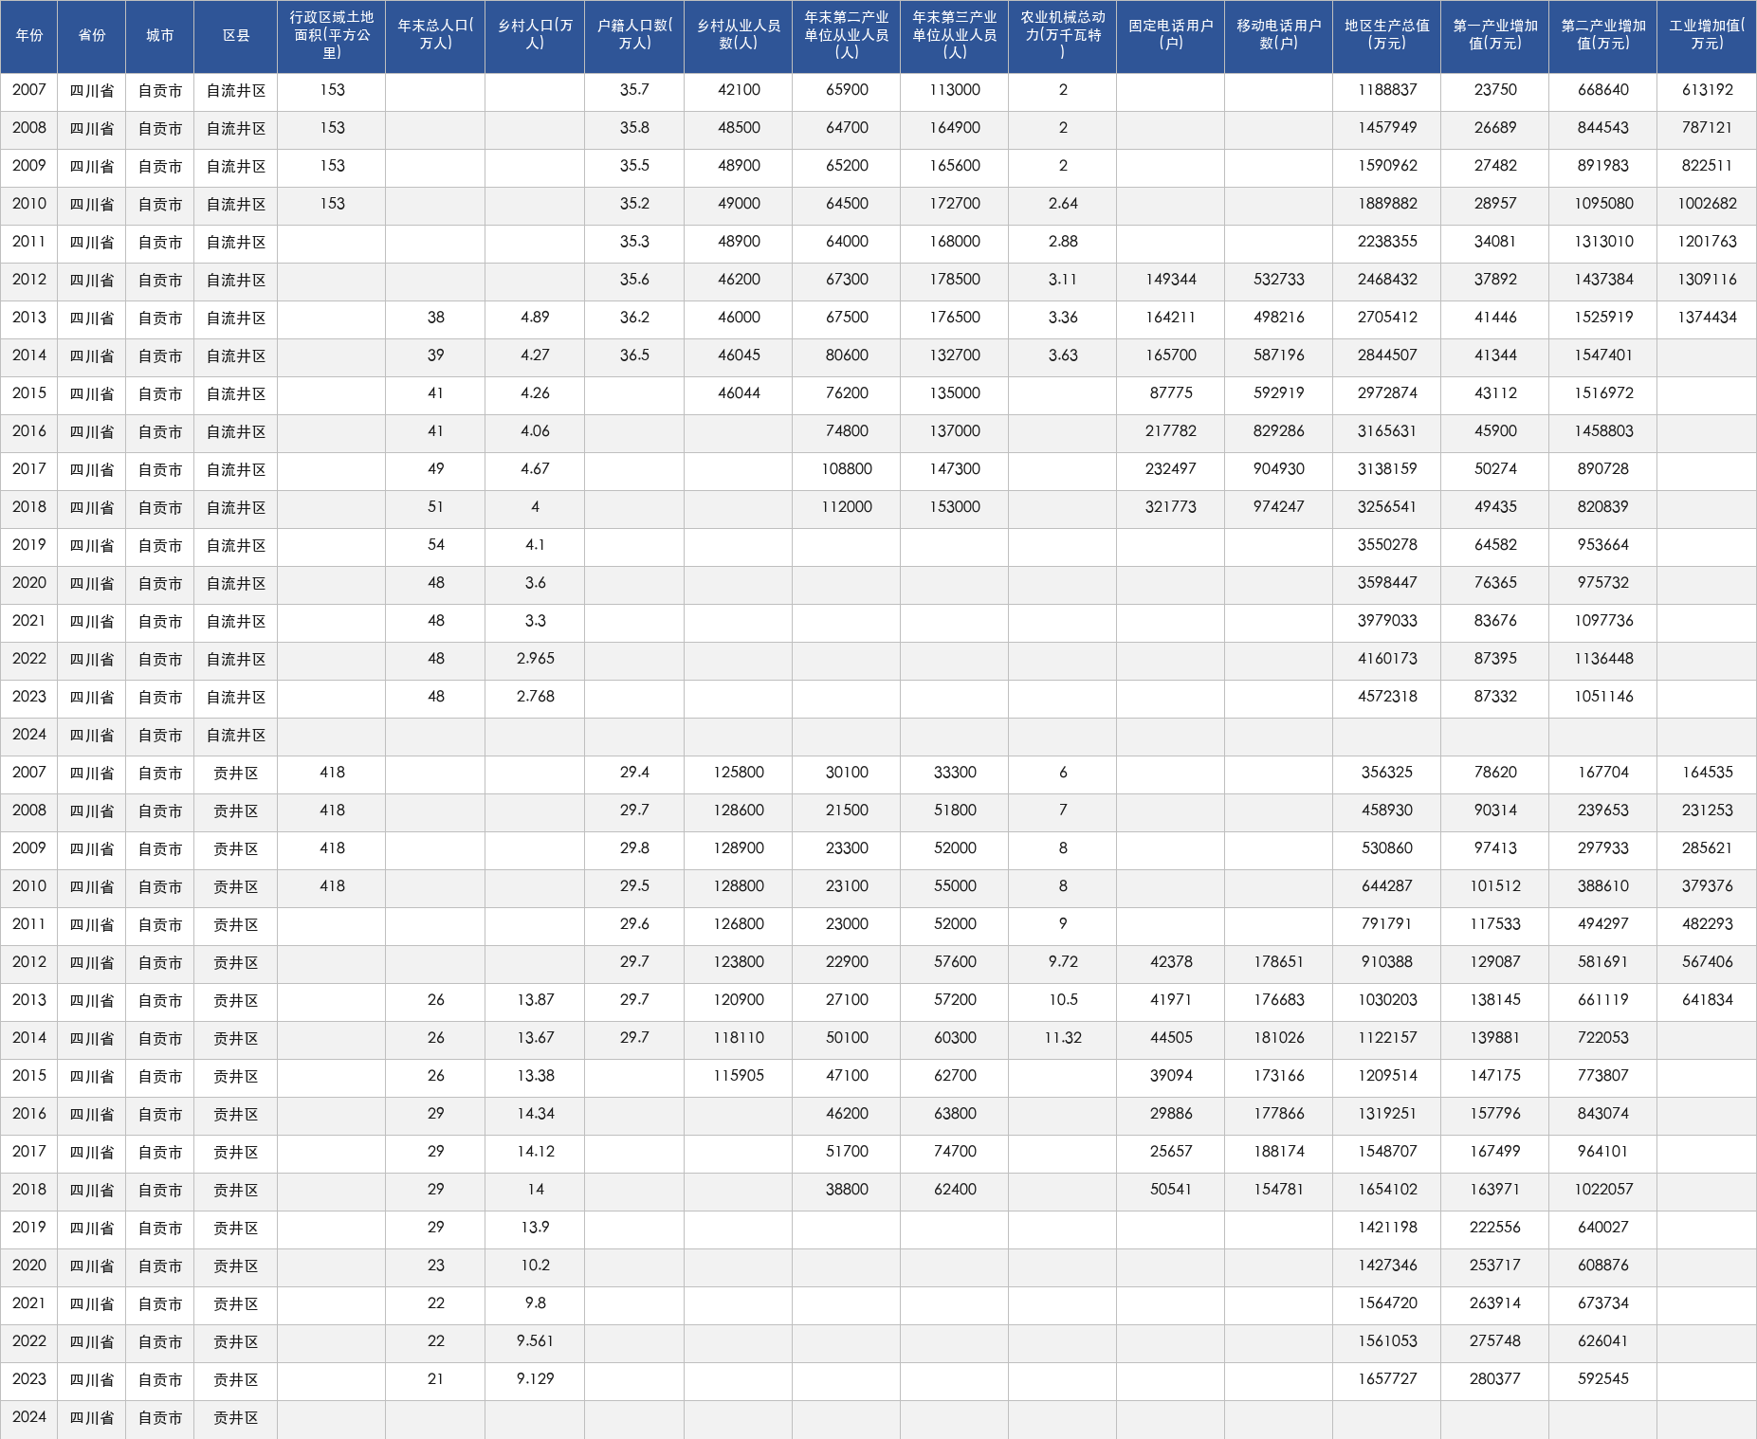1757x1439 pixels.
Task: Click the 固定电话用户(户) header
Action: point(1171,36)
